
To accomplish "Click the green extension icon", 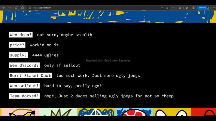I will pyautogui.click(x=173, y=8).
